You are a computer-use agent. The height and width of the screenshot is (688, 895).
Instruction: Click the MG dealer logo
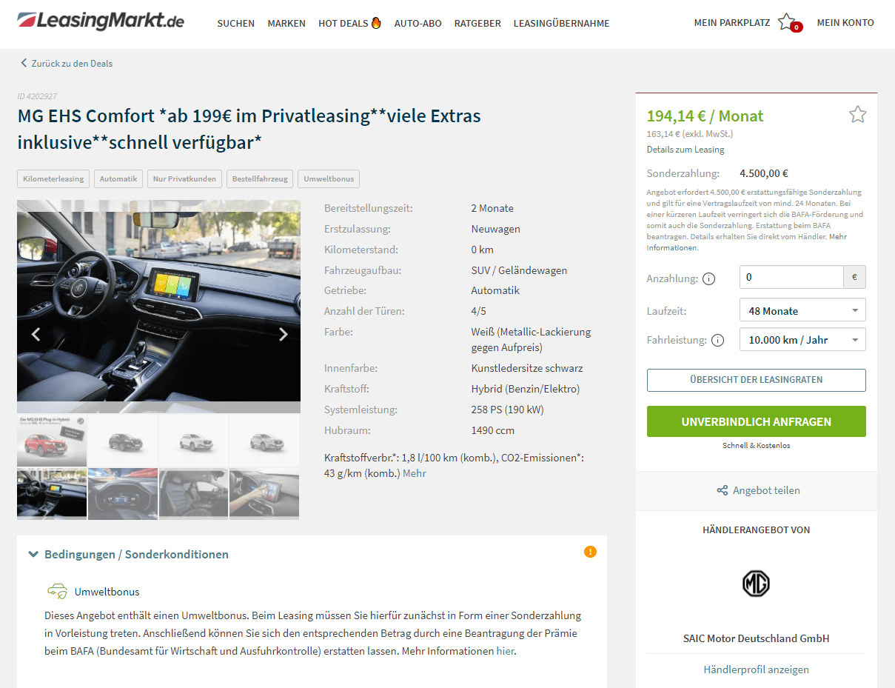pyautogui.click(x=756, y=584)
